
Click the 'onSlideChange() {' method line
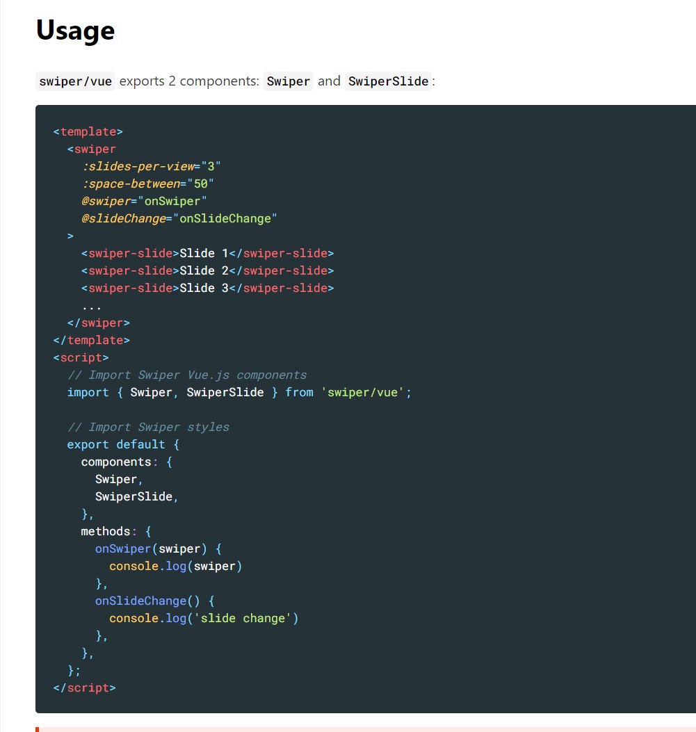(155, 601)
